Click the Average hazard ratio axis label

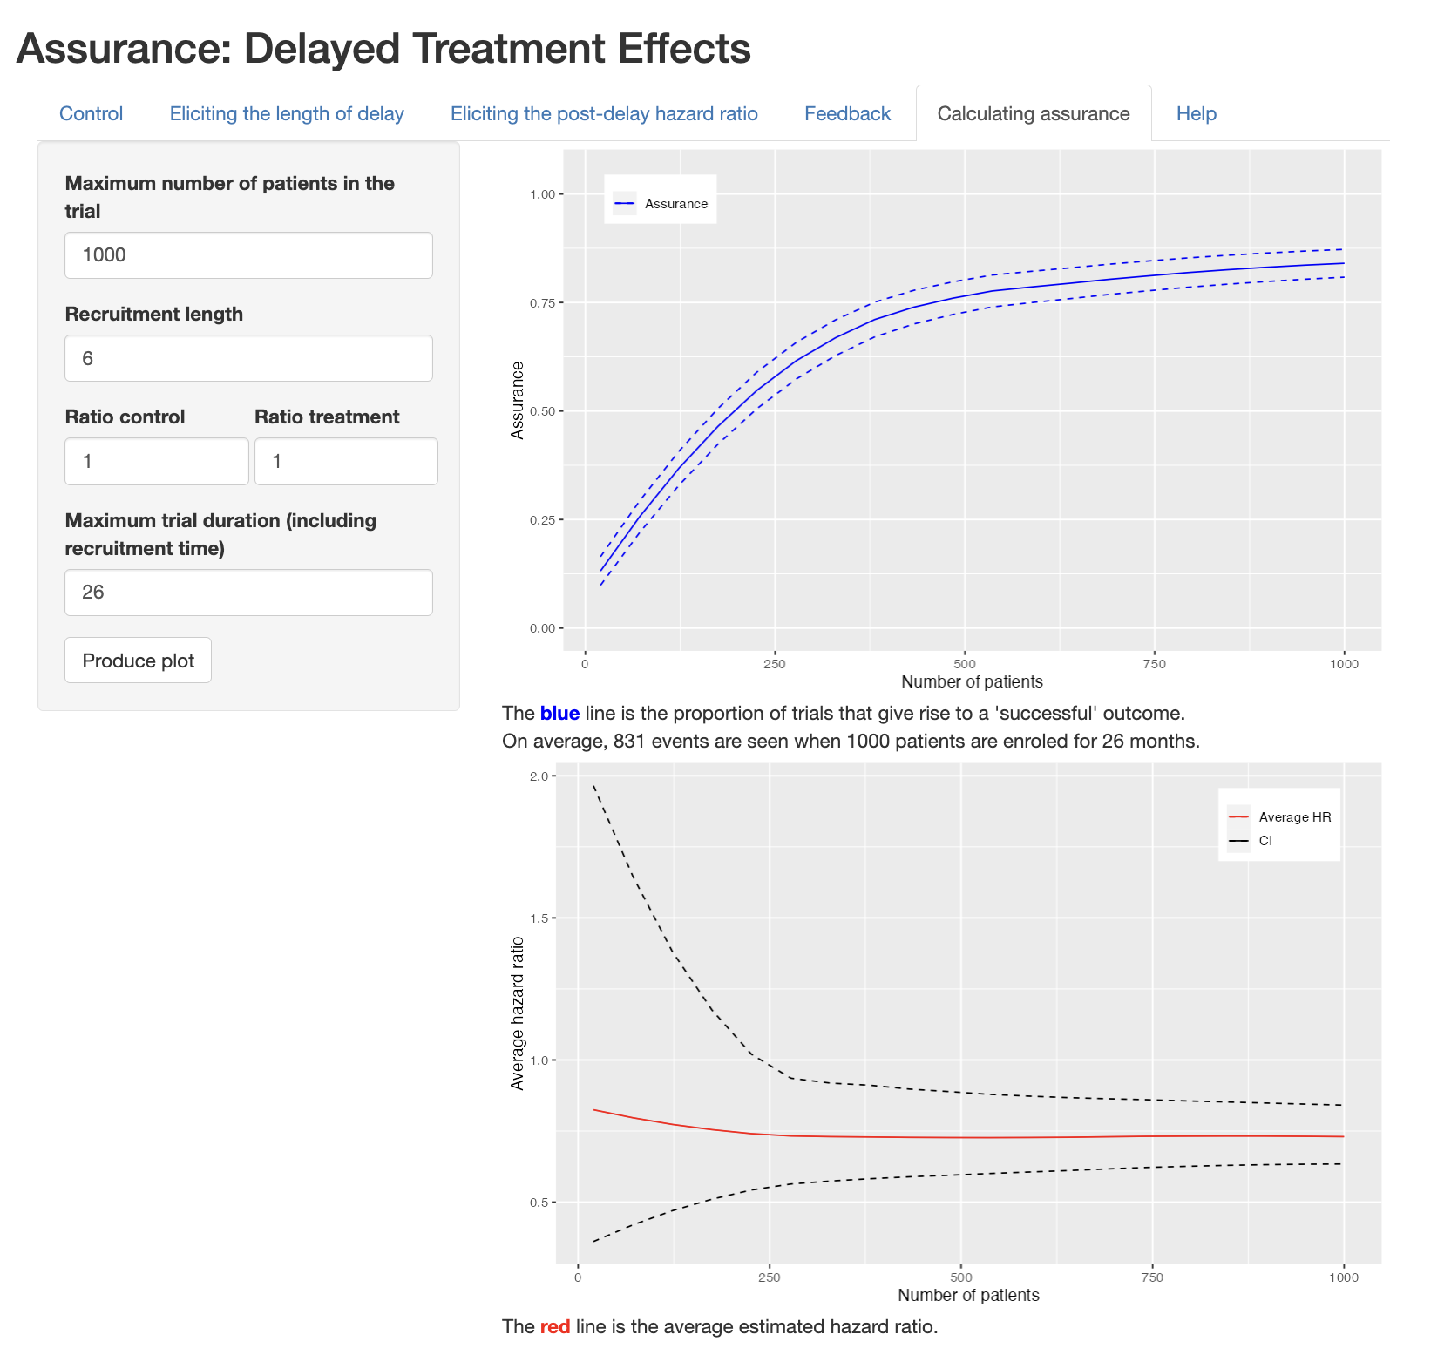[518, 1013]
